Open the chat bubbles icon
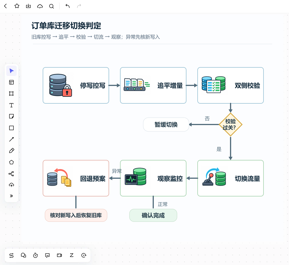Viewport: 289px width, 265px height. pos(23,255)
